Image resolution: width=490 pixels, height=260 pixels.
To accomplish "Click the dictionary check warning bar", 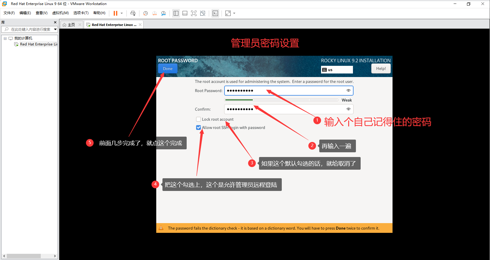I will (x=274, y=228).
